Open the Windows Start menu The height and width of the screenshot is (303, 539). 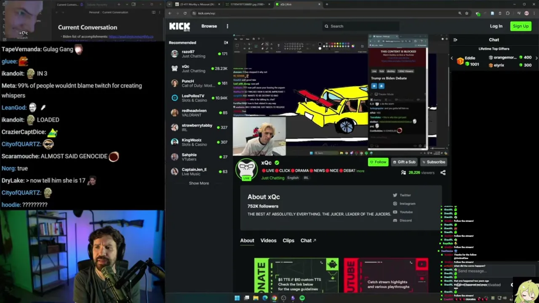point(237,298)
